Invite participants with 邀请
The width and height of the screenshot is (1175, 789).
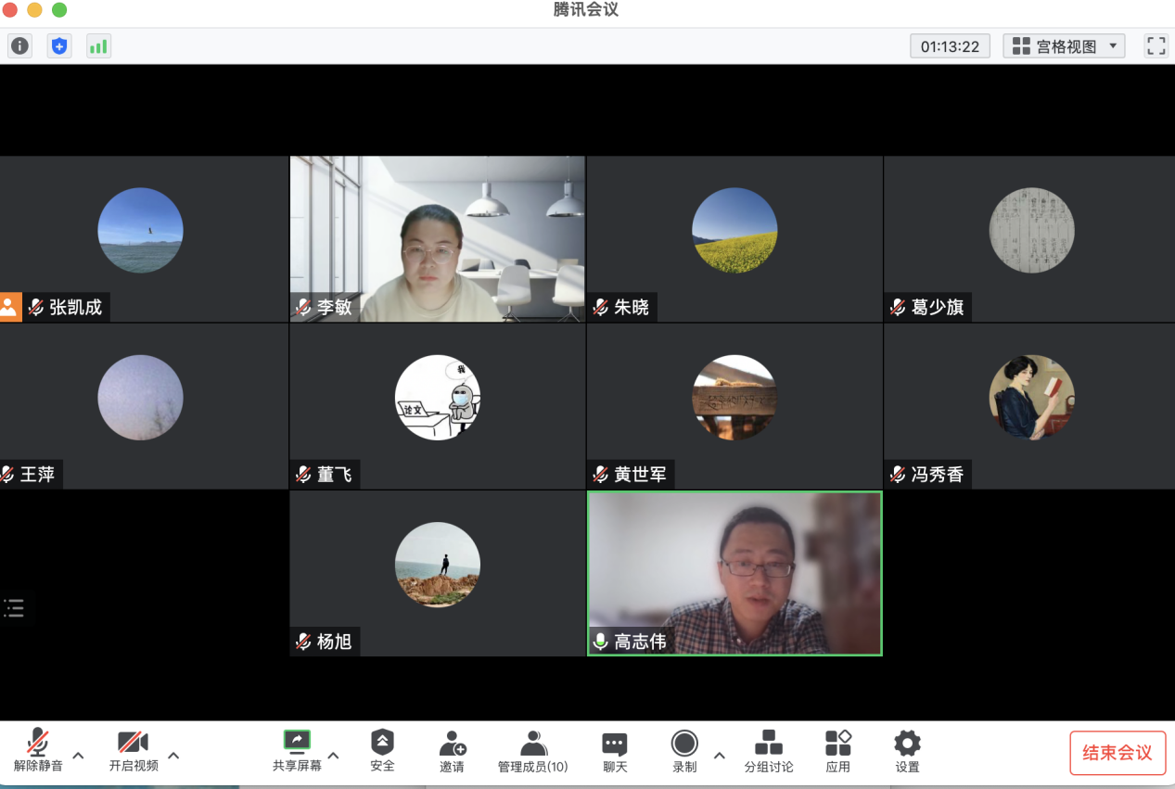pos(452,750)
